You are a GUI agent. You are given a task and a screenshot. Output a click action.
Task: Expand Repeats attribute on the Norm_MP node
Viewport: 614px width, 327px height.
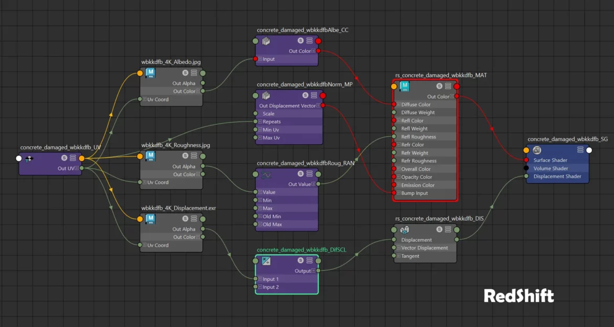click(x=260, y=122)
